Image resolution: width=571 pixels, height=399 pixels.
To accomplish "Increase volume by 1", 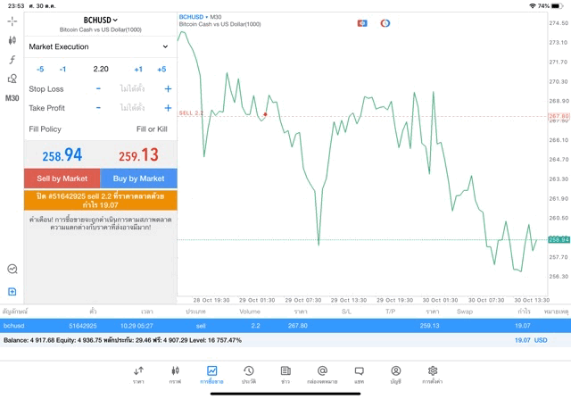I will tap(138, 70).
